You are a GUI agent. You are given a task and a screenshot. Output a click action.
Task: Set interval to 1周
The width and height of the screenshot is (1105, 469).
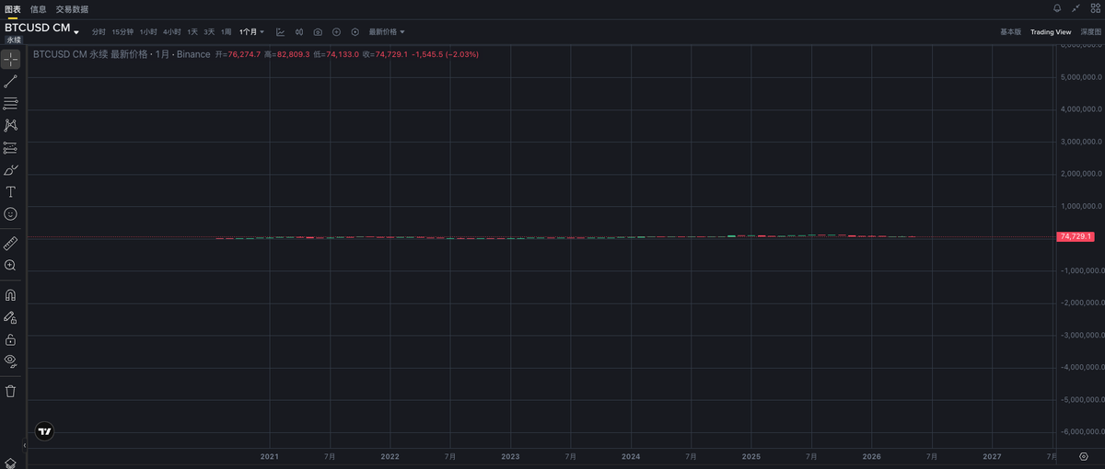tap(226, 31)
